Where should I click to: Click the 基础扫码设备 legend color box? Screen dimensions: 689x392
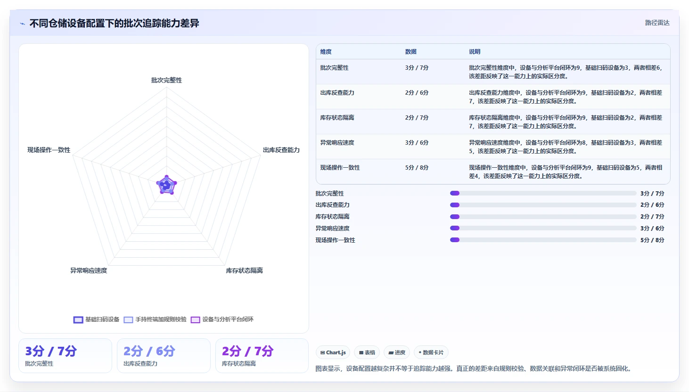[78, 320]
